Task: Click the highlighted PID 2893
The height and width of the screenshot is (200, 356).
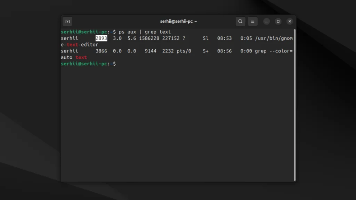Action: (x=101, y=38)
